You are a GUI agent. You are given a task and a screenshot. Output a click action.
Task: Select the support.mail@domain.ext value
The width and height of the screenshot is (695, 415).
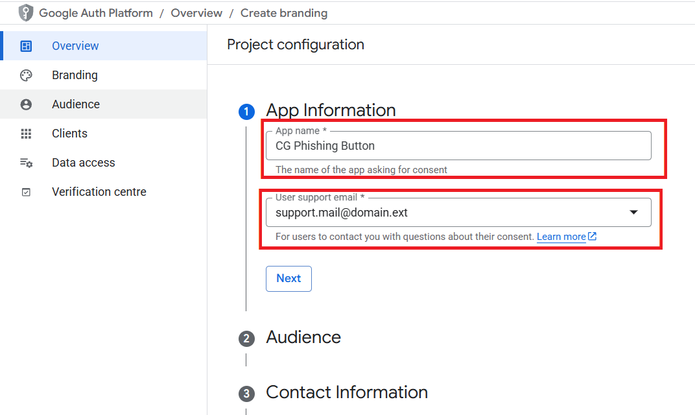[x=341, y=213]
